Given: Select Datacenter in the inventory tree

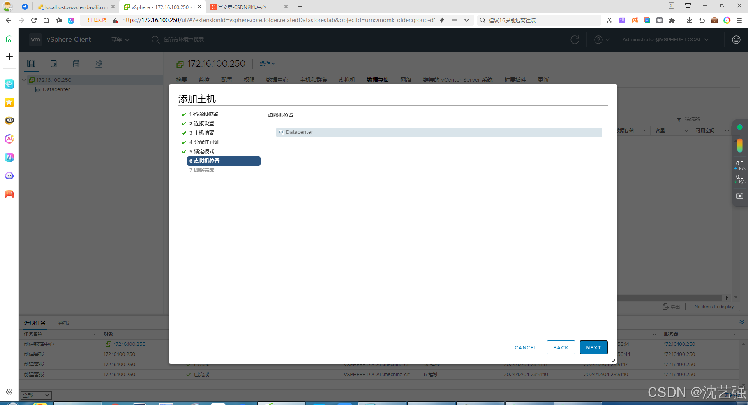Looking at the screenshot, I should coord(56,89).
